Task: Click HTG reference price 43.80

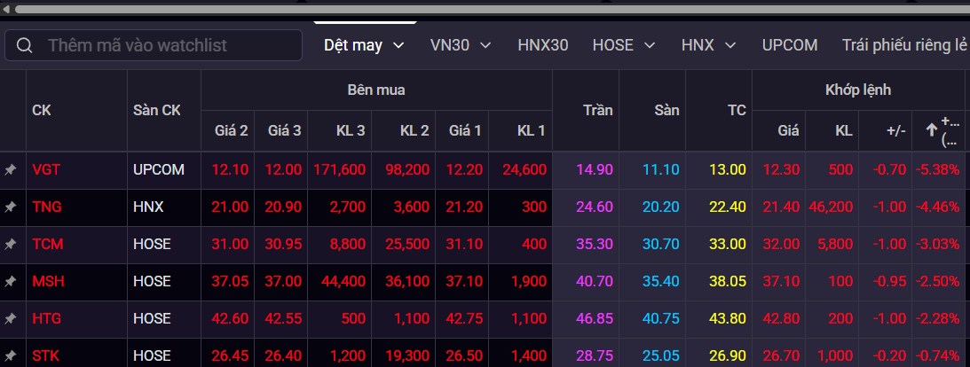Action: click(728, 319)
